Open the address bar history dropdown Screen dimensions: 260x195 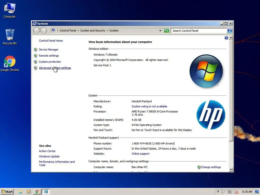click(160, 31)
